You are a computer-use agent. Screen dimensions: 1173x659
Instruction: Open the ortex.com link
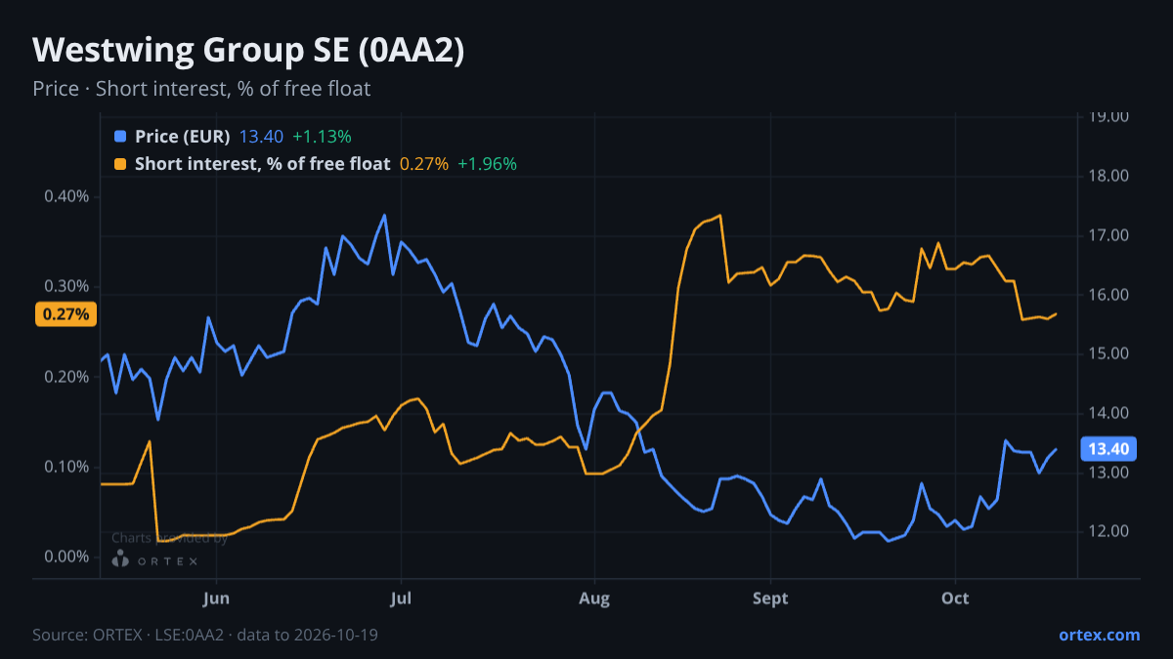pos(1099,635)
